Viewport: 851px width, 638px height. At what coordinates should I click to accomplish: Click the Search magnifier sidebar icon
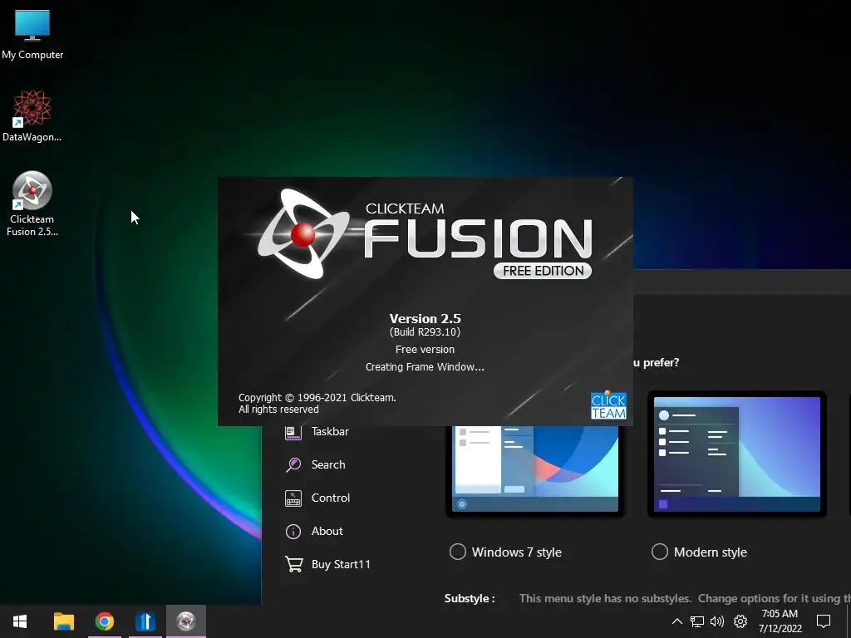[293, 465]
